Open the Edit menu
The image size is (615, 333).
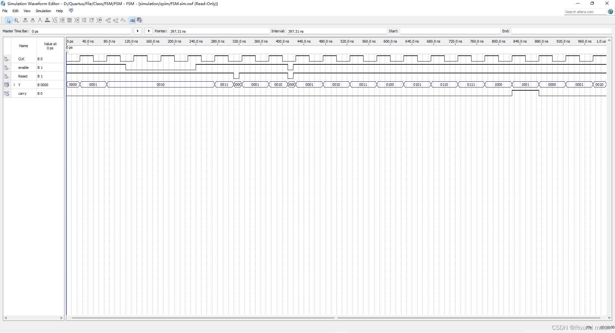click(x=15, y=11)
